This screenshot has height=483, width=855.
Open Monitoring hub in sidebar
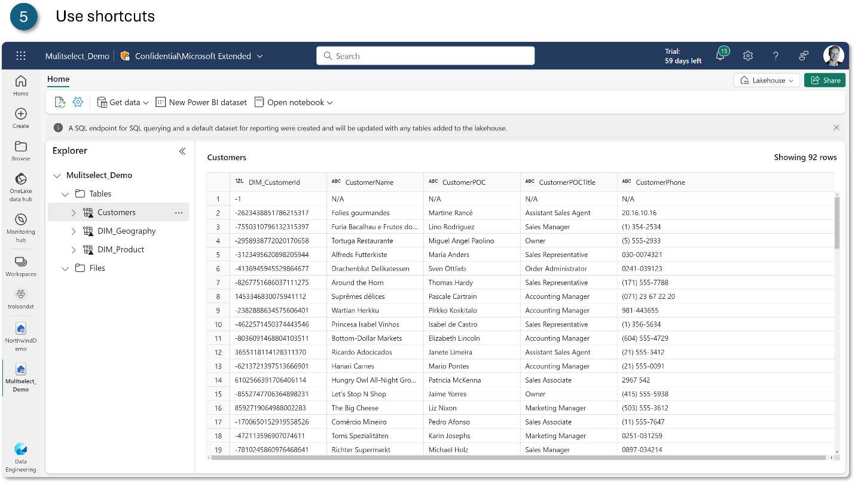[x=21, y=228]
